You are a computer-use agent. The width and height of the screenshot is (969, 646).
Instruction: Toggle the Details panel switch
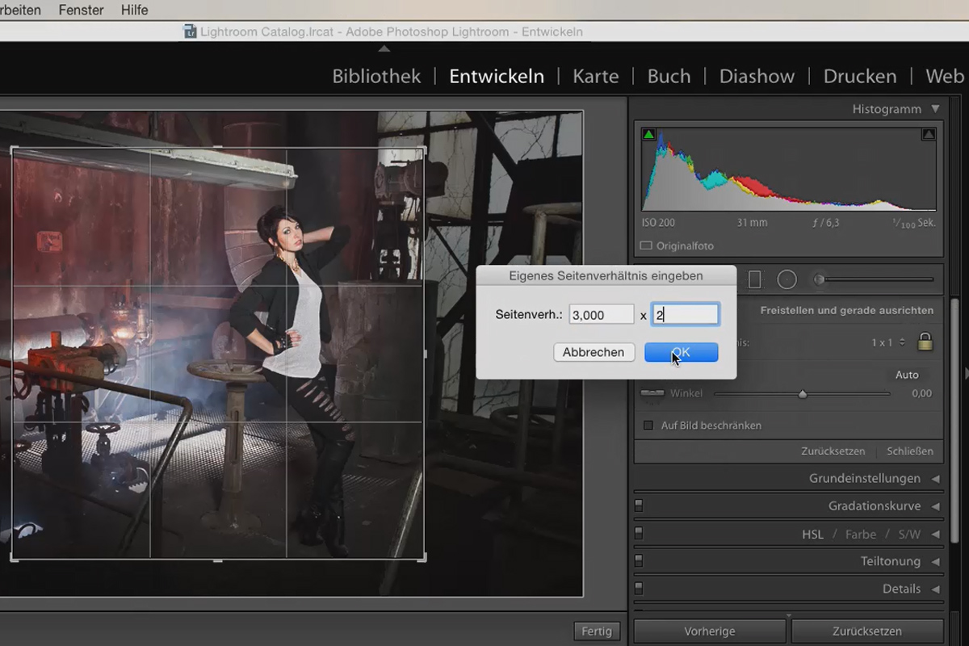(639, 589)
